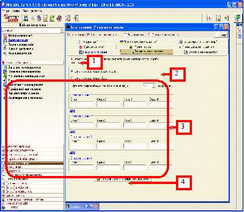Click the green document toolbar icon
Viewport: 244px width, 212px height.
pyautogui.click(x=52, y=18)
